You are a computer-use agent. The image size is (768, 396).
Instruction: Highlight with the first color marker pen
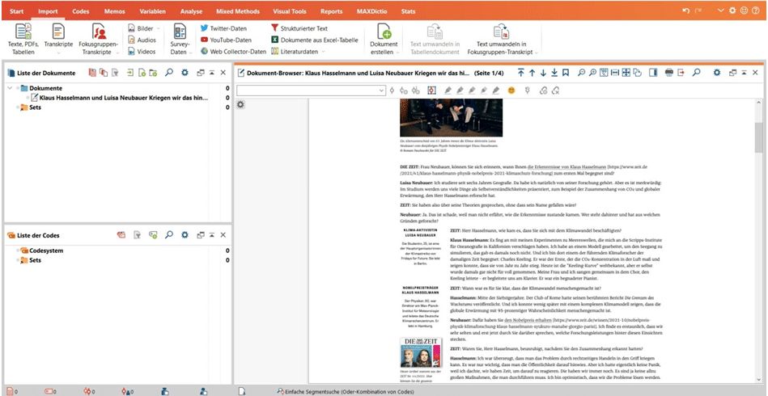(448, 91)
